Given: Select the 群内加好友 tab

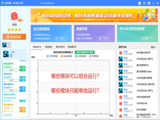Looking at the screenshot, I should pos(60,47).
